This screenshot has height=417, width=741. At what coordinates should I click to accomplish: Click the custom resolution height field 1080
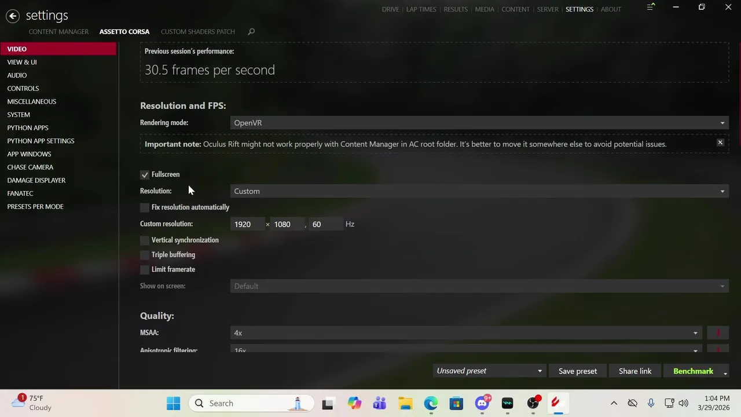coord(287,224)
